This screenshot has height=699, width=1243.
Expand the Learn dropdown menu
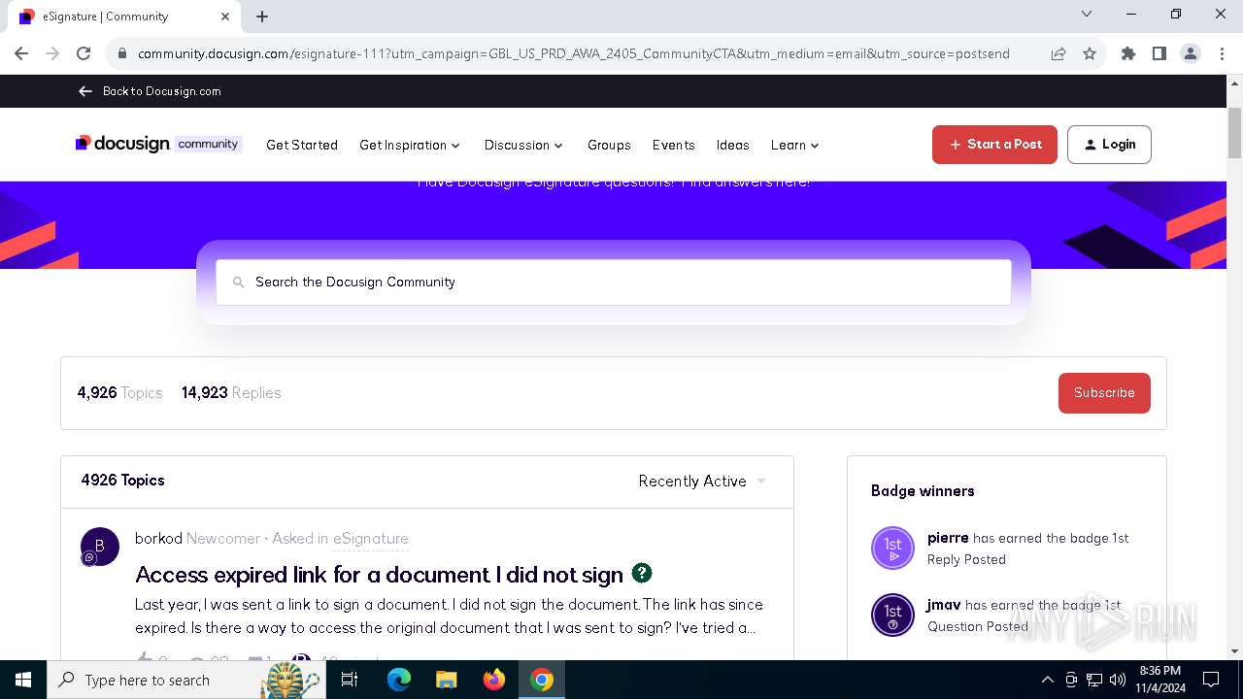[795, 145]
